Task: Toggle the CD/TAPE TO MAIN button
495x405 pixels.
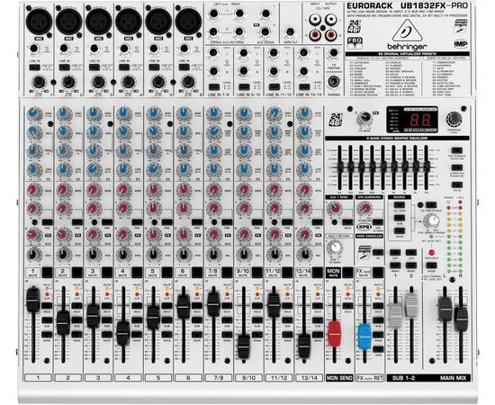Action: point(431,205)
